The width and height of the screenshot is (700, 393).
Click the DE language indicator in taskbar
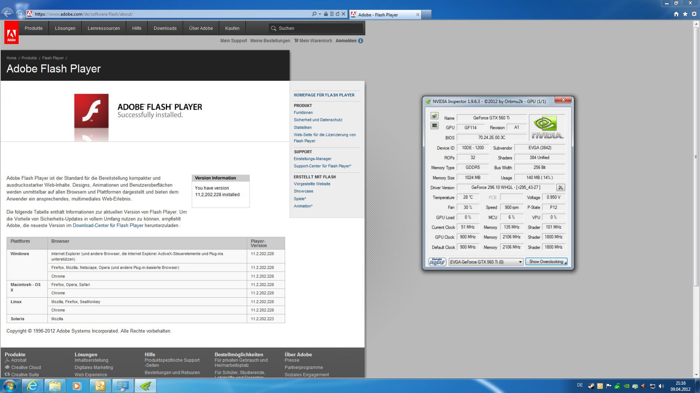tap(580, 385)
